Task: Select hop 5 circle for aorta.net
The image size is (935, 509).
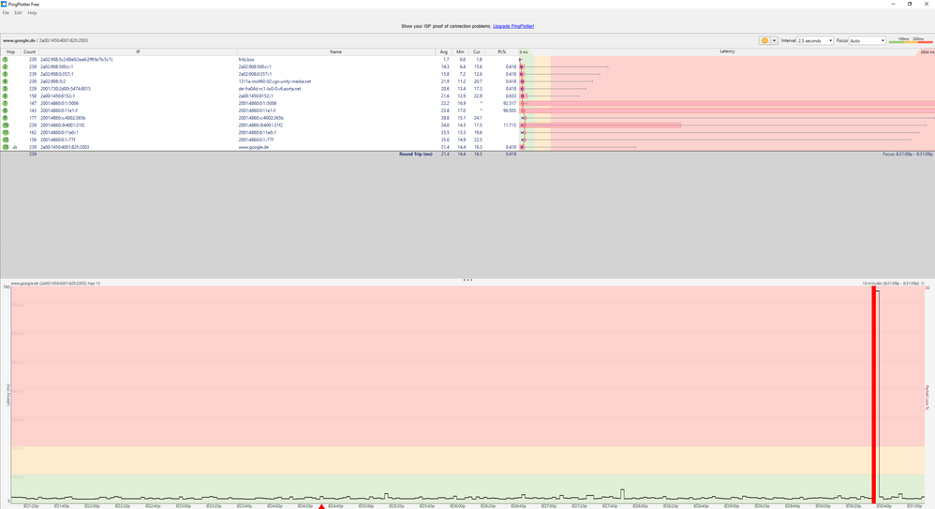Action: point(6,89)
